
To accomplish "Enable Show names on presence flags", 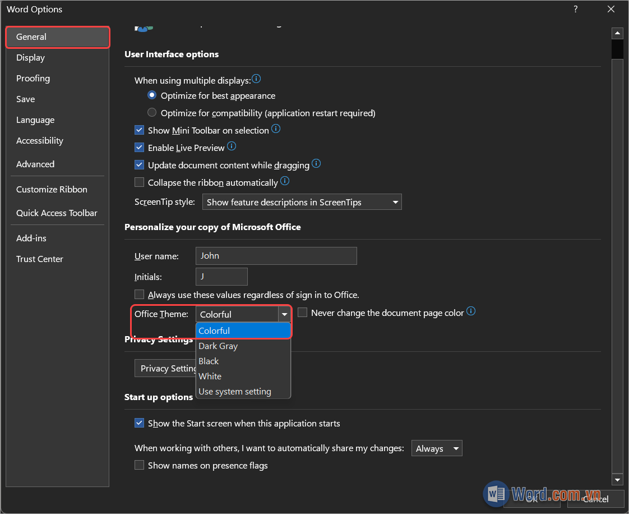I will (139, 465).
